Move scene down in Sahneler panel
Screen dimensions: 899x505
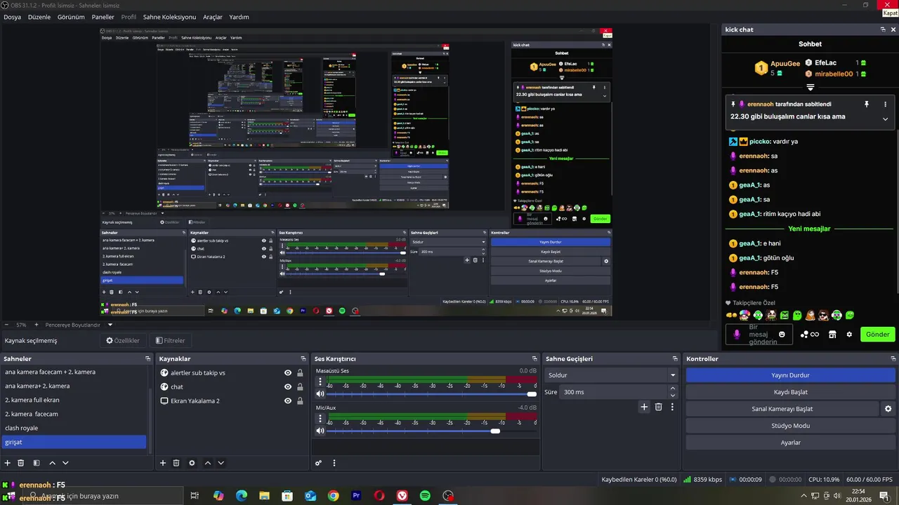click(x=65, y=463)
